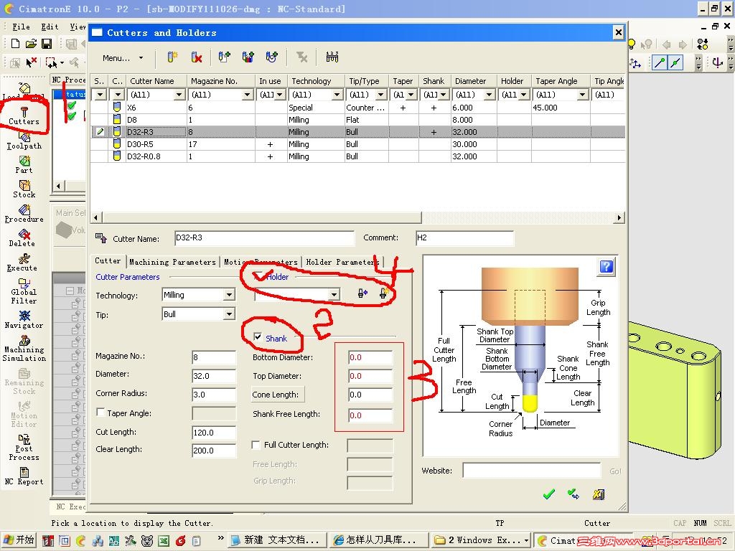Switch to the Cutter tab

click(108, 261)
